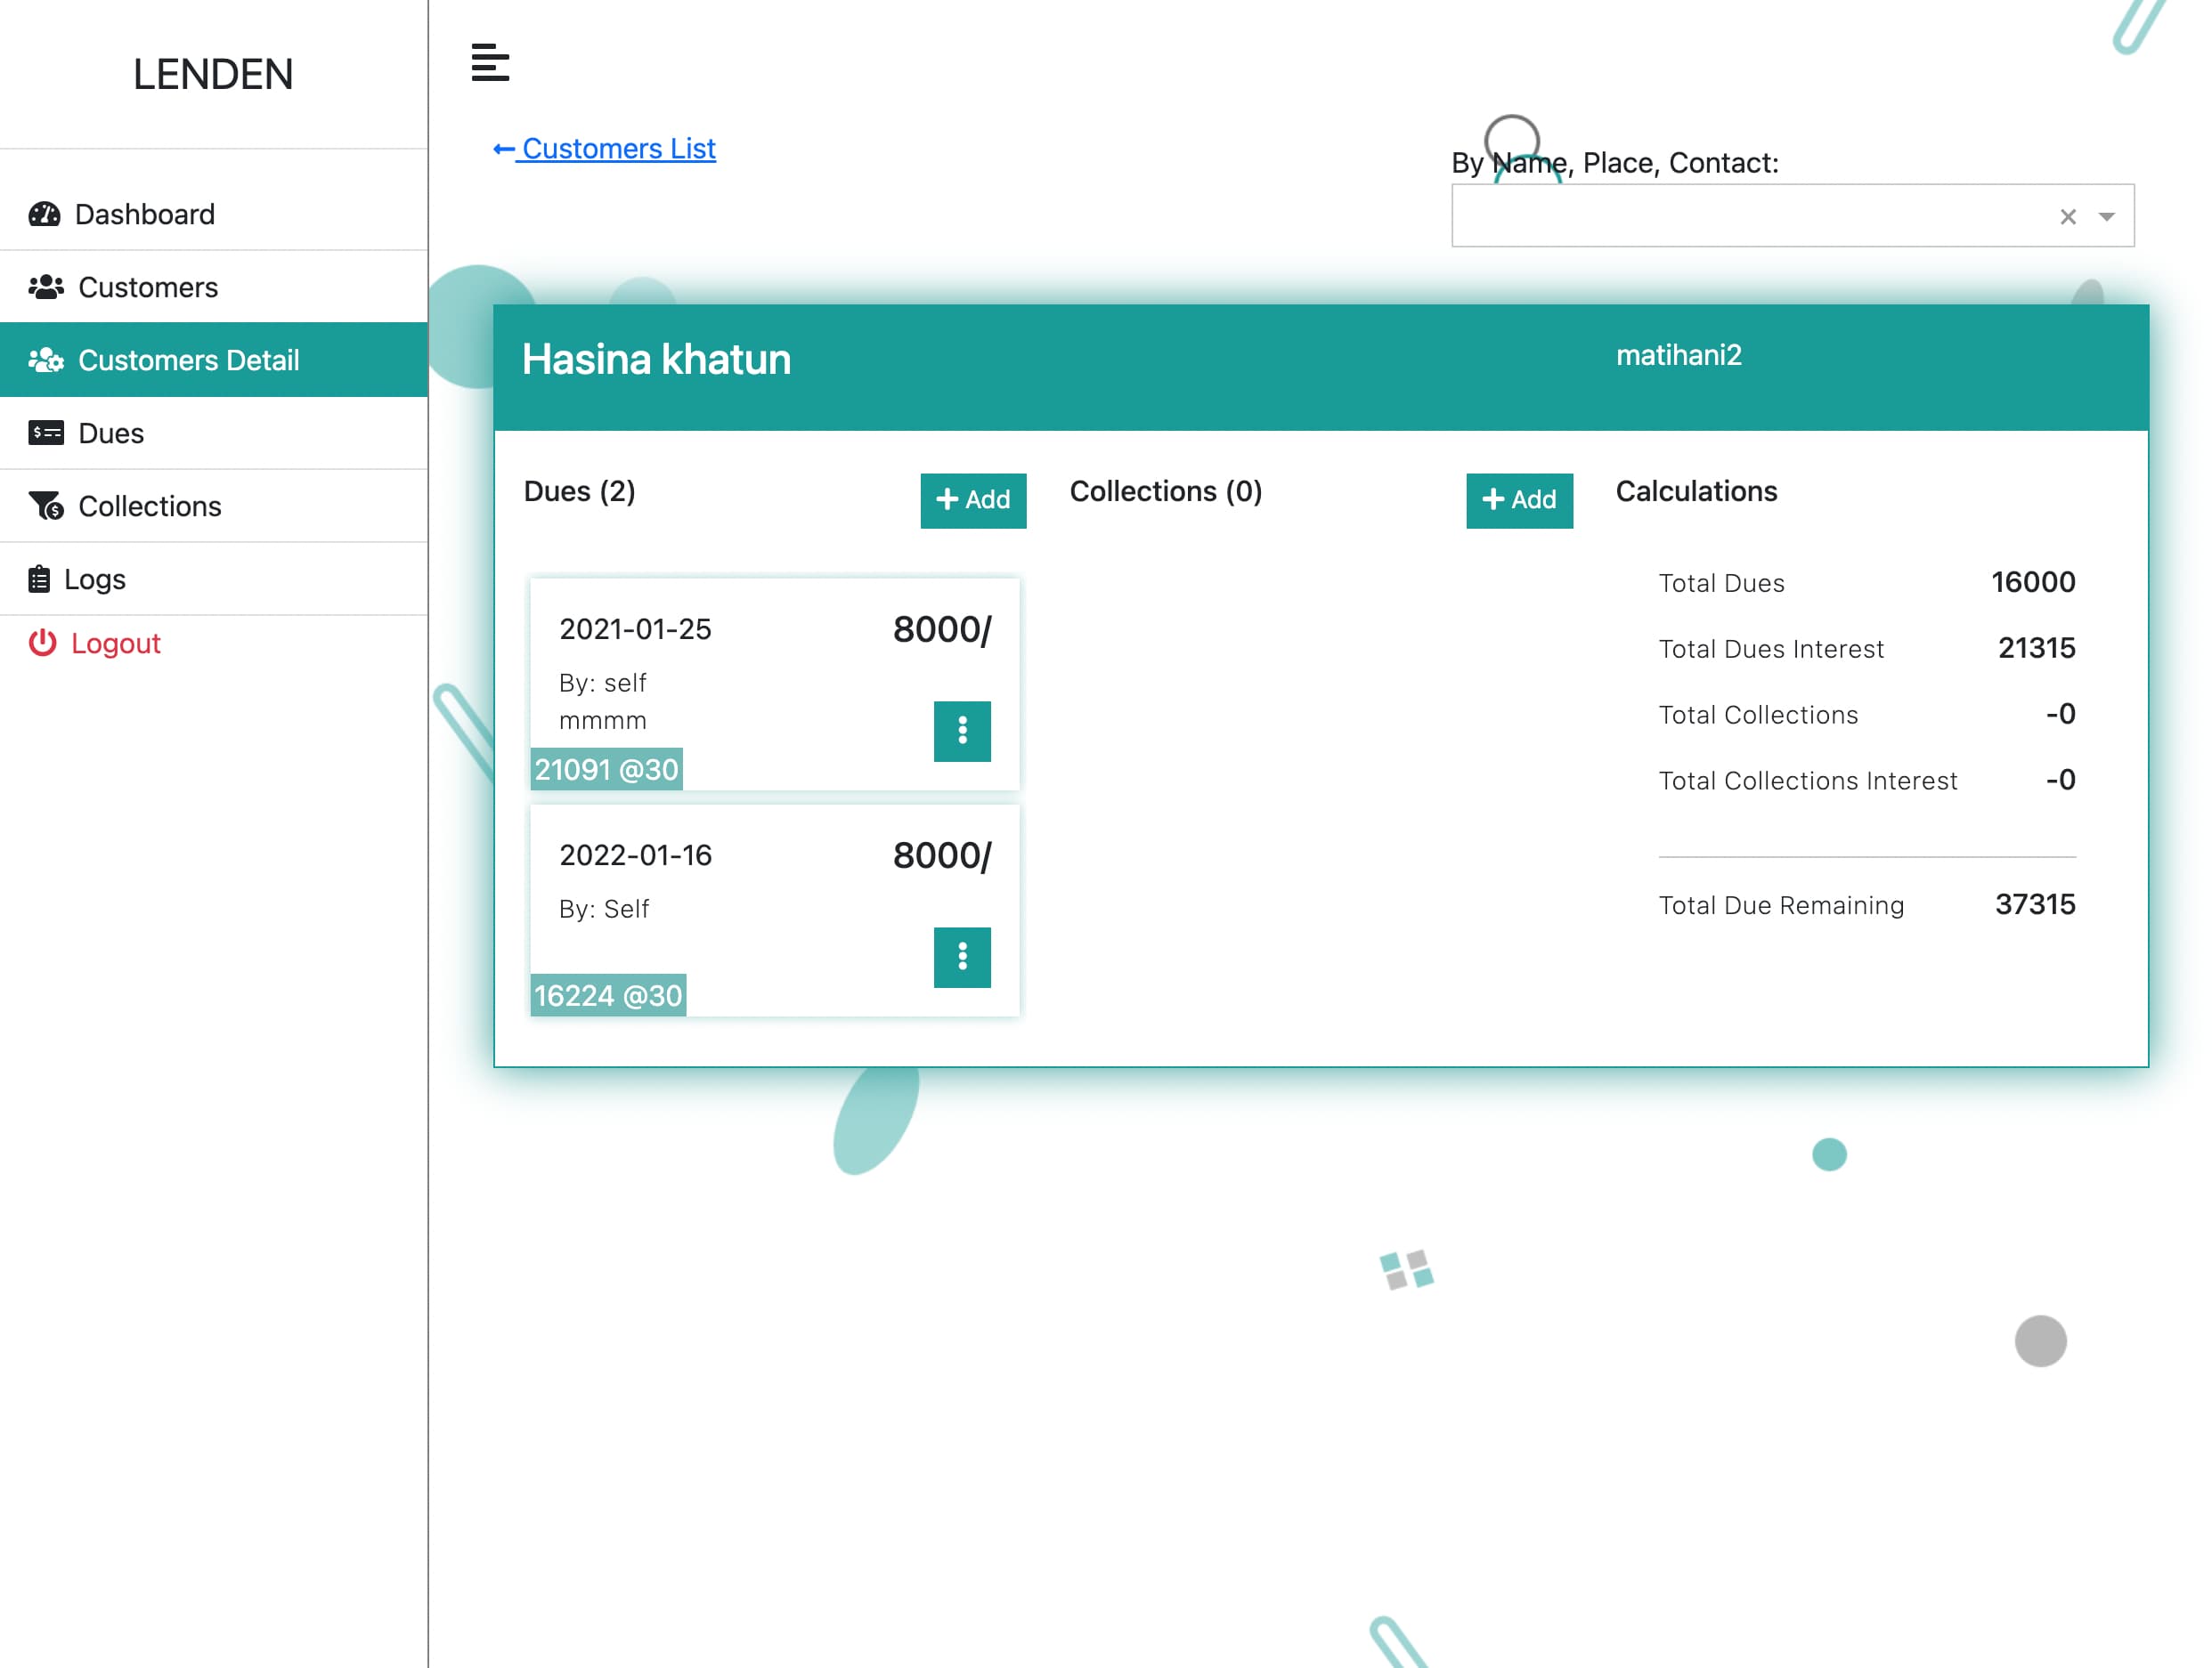Click the Customers Detail gear-users icon
Screen dimensions: 2212x1668
pyautogui.click(x=46, y=360)
